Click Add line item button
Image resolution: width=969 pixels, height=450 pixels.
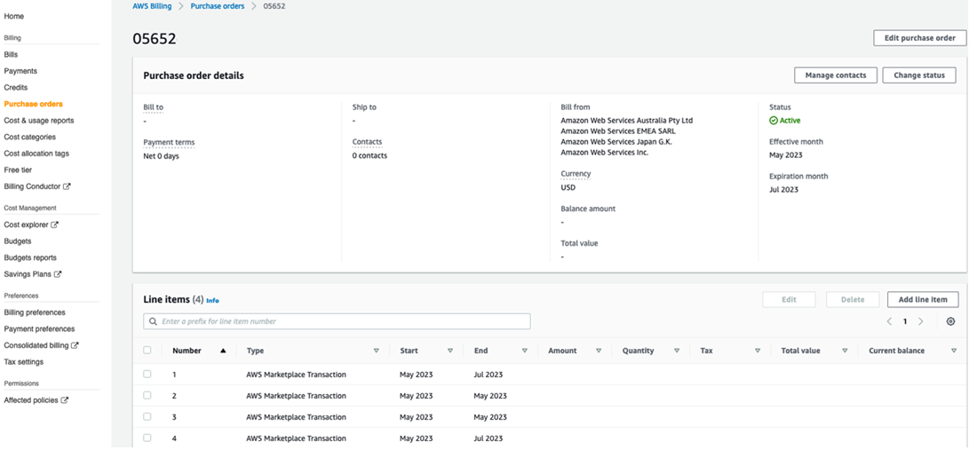point(923,299)
